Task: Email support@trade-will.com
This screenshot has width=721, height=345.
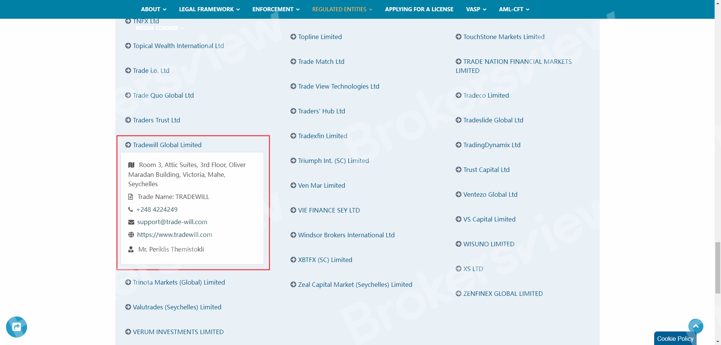Action: click(172, 222)
